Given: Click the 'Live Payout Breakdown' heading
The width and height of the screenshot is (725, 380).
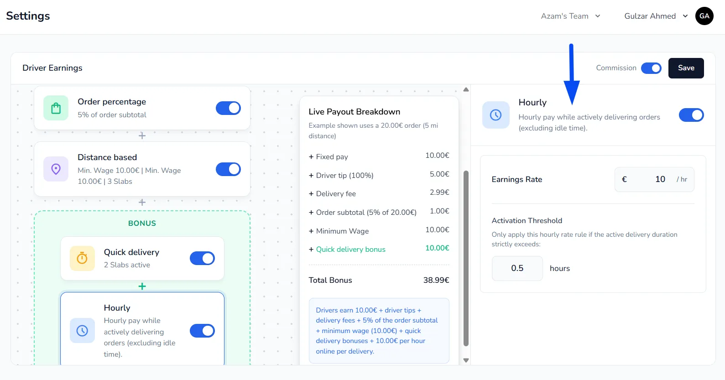Looking at the screenshot, I should coord(354,112).
